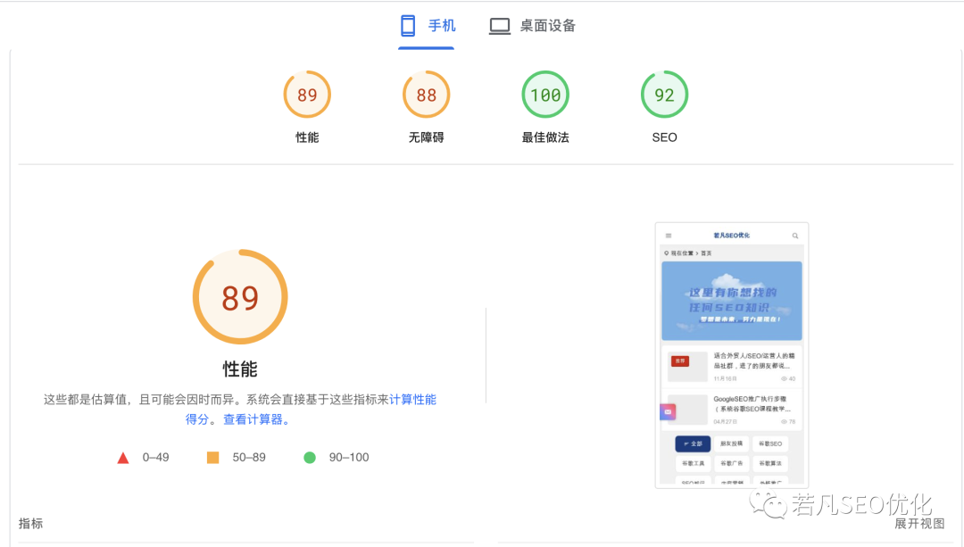Image resolution: width=964 pixels, height=547 pixels.
Task: Click the 性能 score gauge showing 89
Action: (307, 95)
